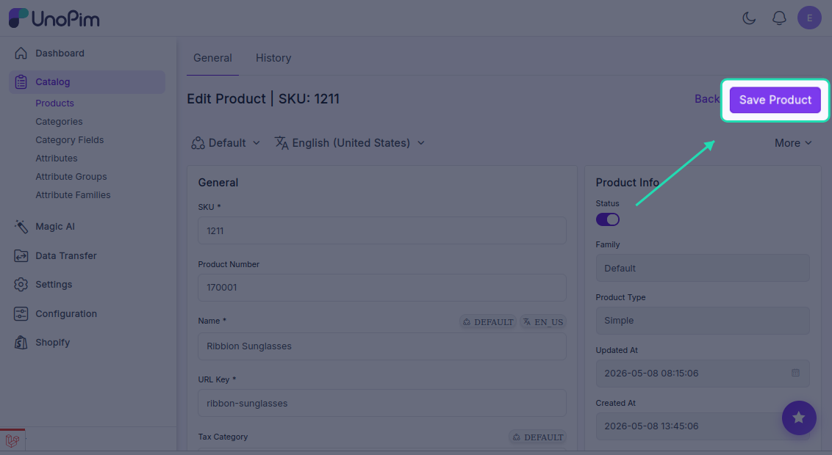Click the Magic AI wand icon
The width and height of the screenshot is (832, 455).
tap(21, 227)
